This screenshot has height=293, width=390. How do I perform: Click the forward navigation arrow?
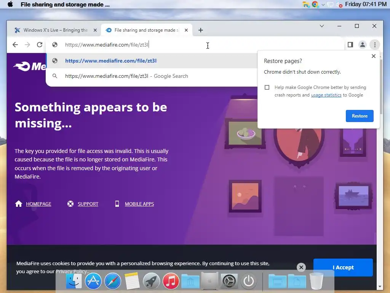[x=27, y=45]
